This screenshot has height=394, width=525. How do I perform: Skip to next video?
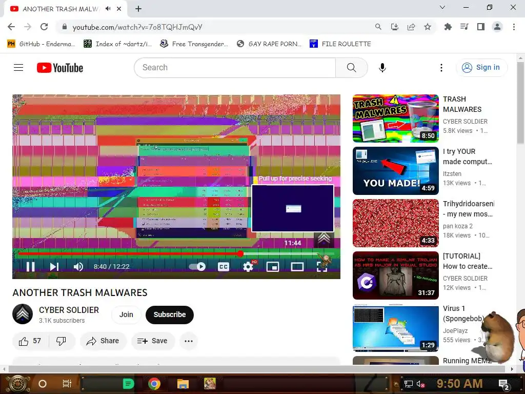point(54,266)
